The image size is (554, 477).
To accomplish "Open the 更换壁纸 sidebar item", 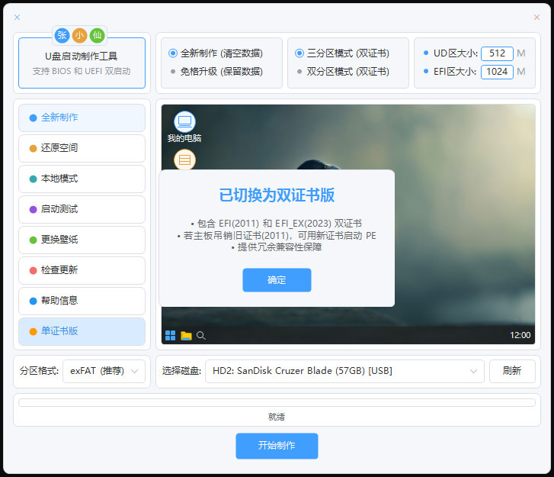I will 82,240.
